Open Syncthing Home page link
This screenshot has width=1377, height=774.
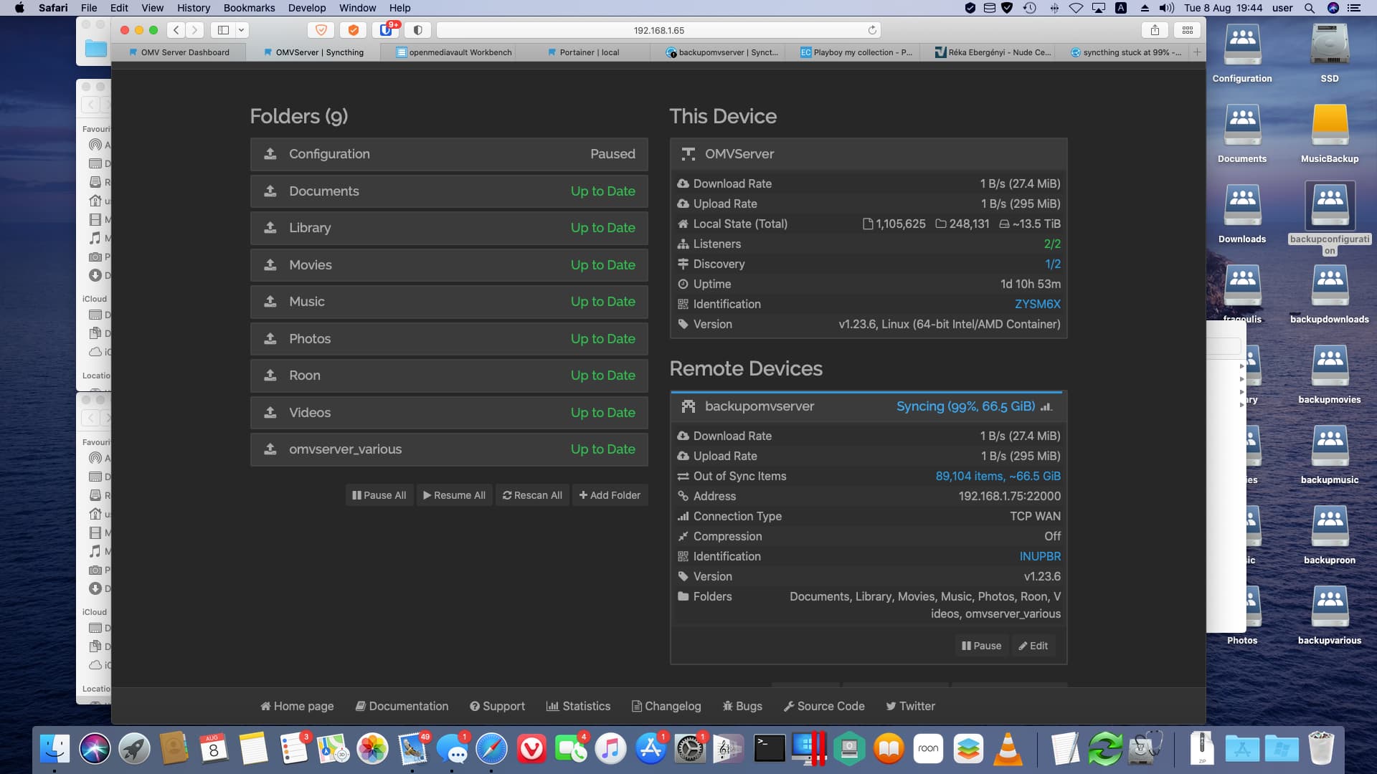point(297,707)
